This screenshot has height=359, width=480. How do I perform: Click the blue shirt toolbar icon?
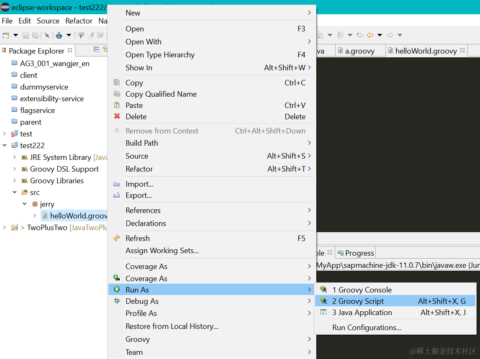click(59, 35)
